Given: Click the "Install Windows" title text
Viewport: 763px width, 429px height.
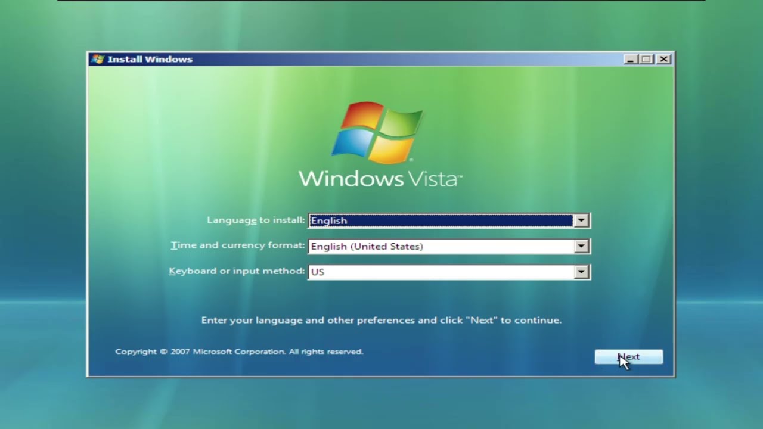Looking at the screenshot, I should coord(150,59).
